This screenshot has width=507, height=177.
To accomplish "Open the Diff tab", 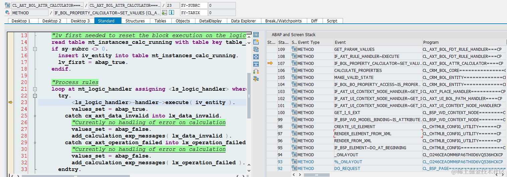I will [314, 21].
